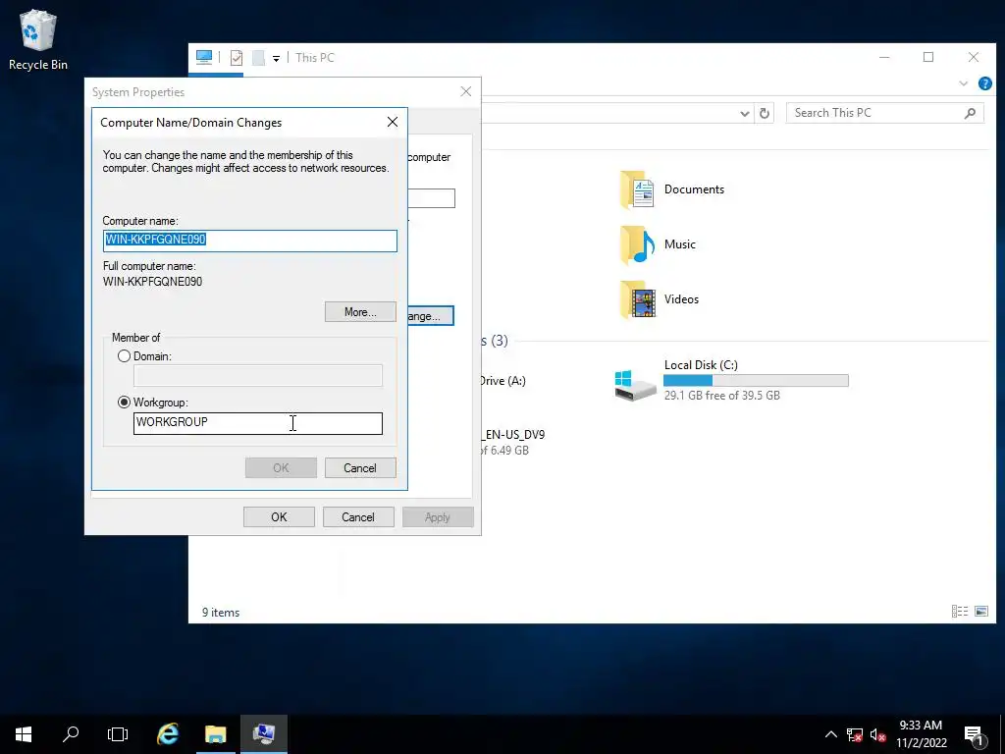The height and width of the screenshot is (754, 1005).
Task: Click the Explorer help question mark icon
Action: pos(985,83)
